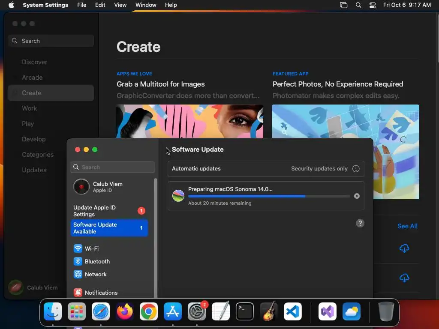Screen dimensions: 439x329
Task: Launch Visual Studio Code from Dock
Action: click(x=293, y=311)
